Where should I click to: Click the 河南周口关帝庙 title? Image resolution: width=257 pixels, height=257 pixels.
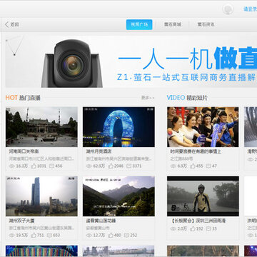(24, 151)
